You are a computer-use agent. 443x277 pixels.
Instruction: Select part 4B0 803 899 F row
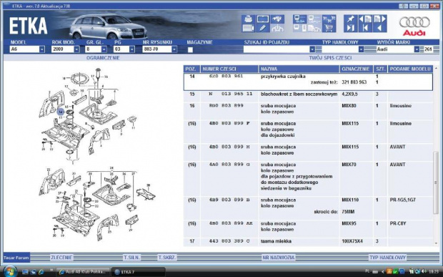click(308, 132)
